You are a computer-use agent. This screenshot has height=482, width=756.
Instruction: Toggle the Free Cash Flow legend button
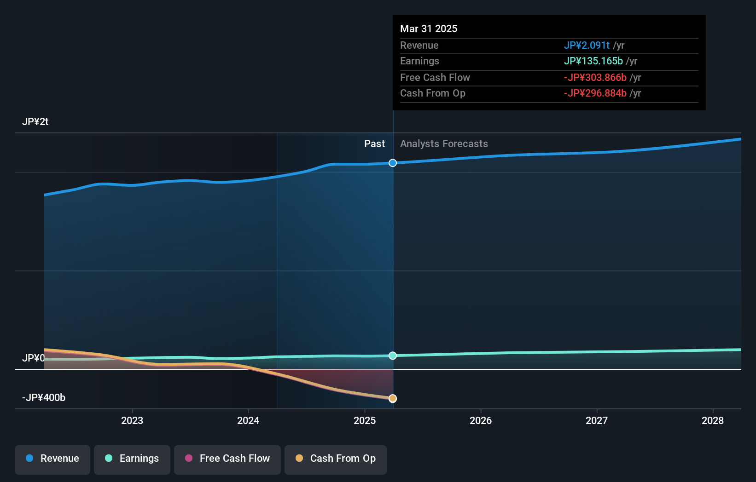227,459
